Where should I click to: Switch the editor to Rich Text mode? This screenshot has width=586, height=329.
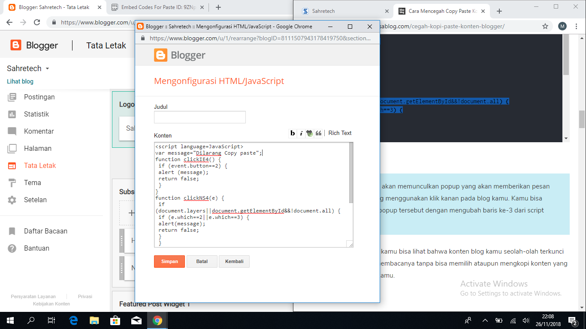(340, 133)
